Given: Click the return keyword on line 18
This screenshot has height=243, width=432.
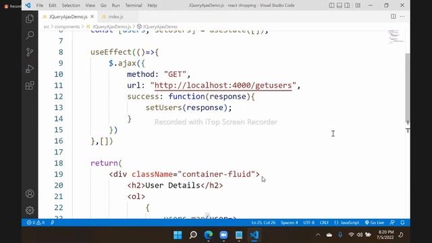Looking at the screenshot, I should coord(104,163).
